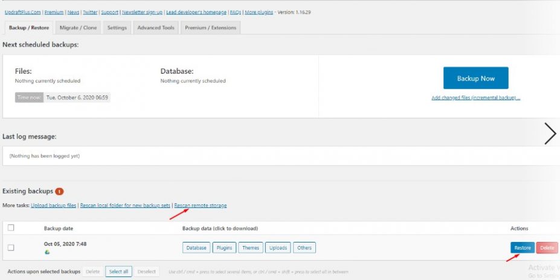Screen dimensions: 560x280
Task: Click the 'Existing backups' heading
Action: click(x=28, y=191)
